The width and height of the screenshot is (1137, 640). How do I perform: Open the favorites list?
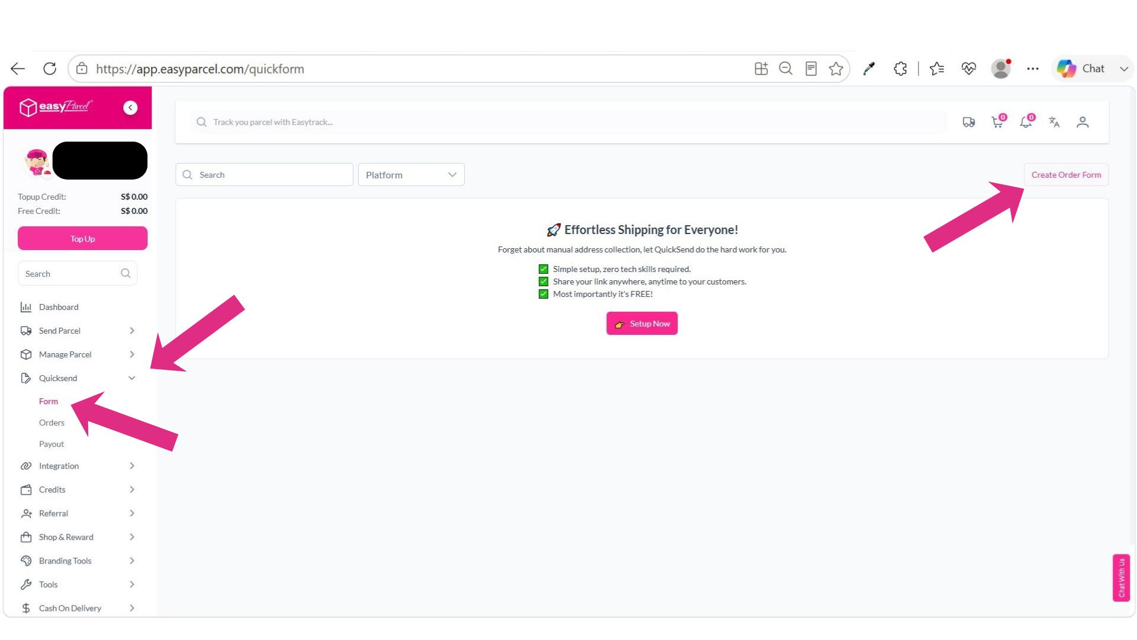937,69
